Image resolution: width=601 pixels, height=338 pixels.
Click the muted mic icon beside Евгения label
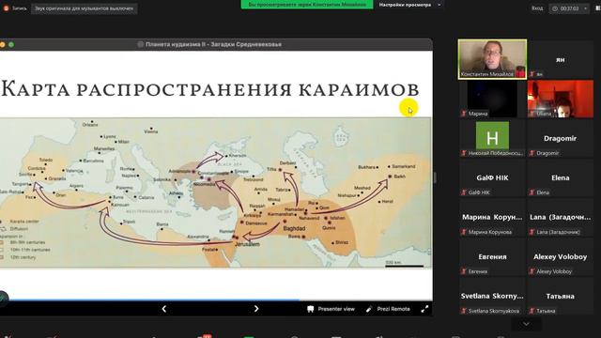(464, 271)
